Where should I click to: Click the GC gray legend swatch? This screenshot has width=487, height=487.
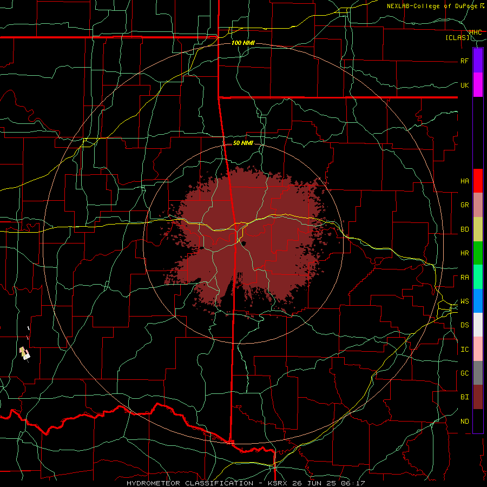[478, 373]
